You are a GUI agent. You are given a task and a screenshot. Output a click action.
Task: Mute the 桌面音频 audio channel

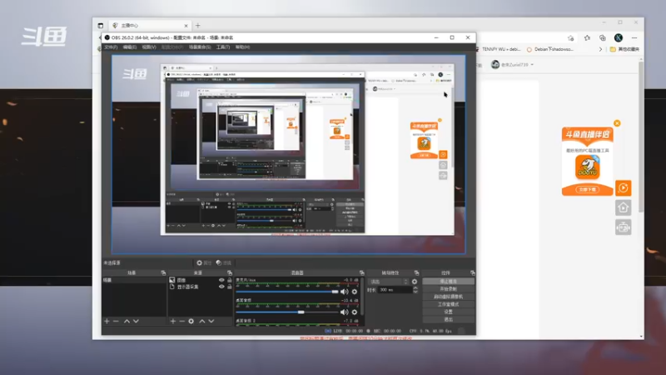click(345, 312)
